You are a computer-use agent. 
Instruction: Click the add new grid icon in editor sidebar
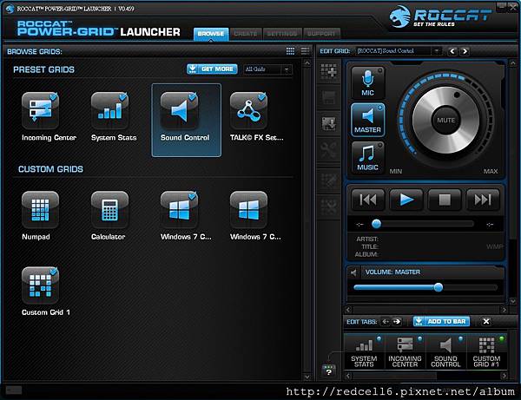328,70
